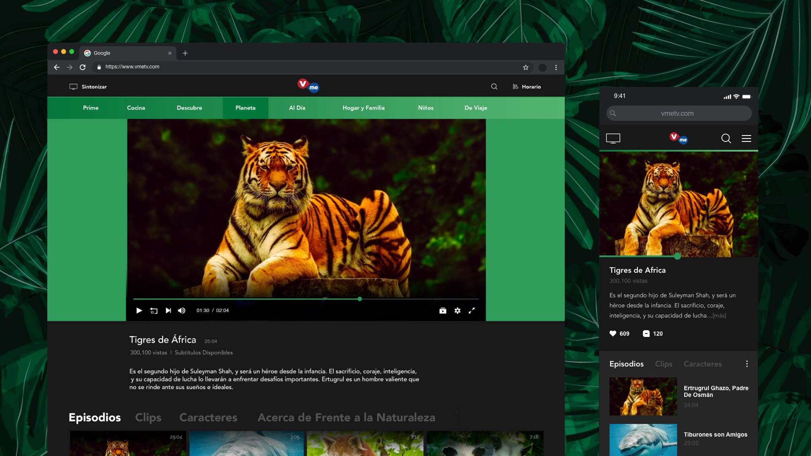Click the rewind 10 seconds icon

pyautogui.click(x=154, y=311)
